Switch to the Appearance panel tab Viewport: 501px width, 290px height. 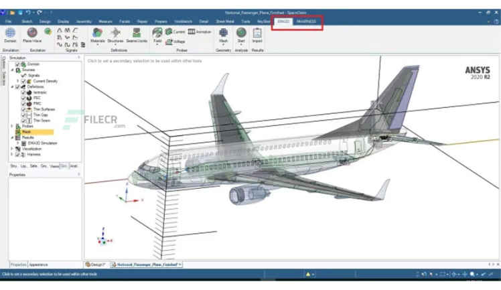pyautogui.click(x=39, y=265)
